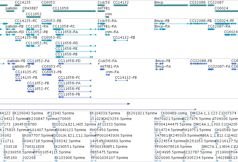
Task: Click the CG32088 gene label
Action: pyautogui.click(x=197, y=3)
